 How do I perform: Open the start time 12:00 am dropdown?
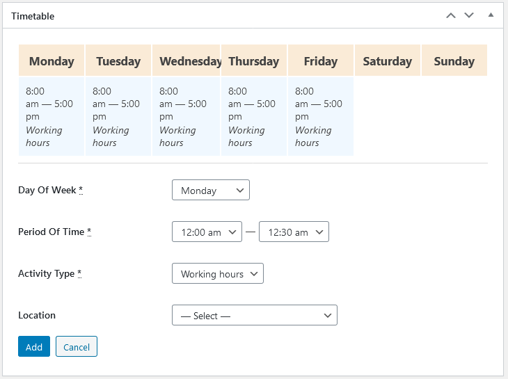207,232
